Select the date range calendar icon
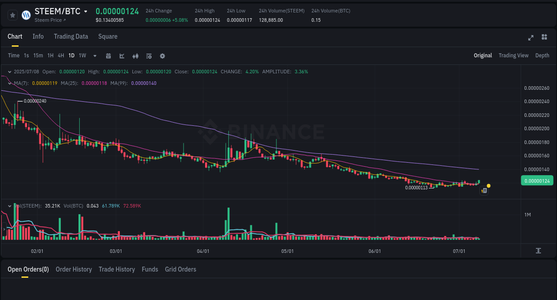 click(108, 56)
